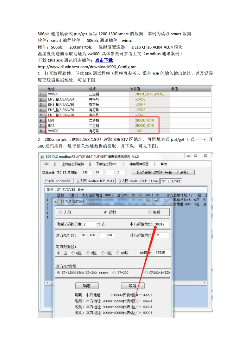Choose the S7-300 PLC type
Screen dimensions: 251x356
click(120, 273)
